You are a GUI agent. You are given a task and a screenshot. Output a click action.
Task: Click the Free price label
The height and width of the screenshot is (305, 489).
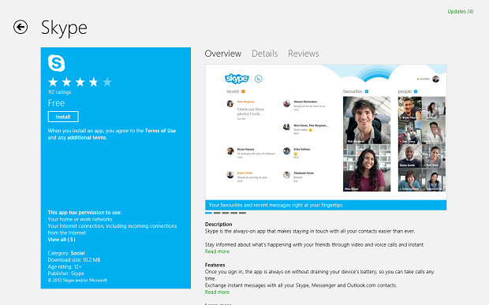[57, 103]
